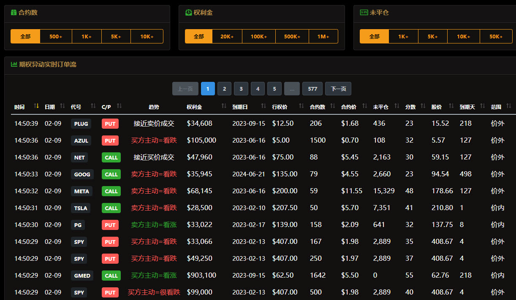This screenshot has width=516, height=300.
Task: Click the PUT badge in PLUG row
Action: [110, 124]
